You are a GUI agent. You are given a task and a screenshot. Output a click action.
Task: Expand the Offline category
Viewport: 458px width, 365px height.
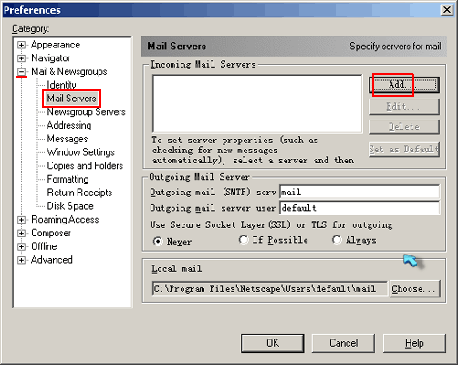21,246
